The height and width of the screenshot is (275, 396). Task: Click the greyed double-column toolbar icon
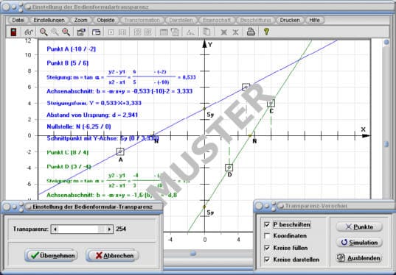[122, 32]
